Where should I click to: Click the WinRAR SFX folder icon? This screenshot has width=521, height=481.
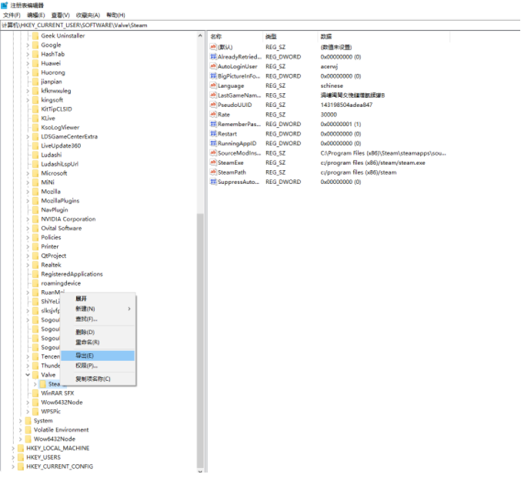35,393
